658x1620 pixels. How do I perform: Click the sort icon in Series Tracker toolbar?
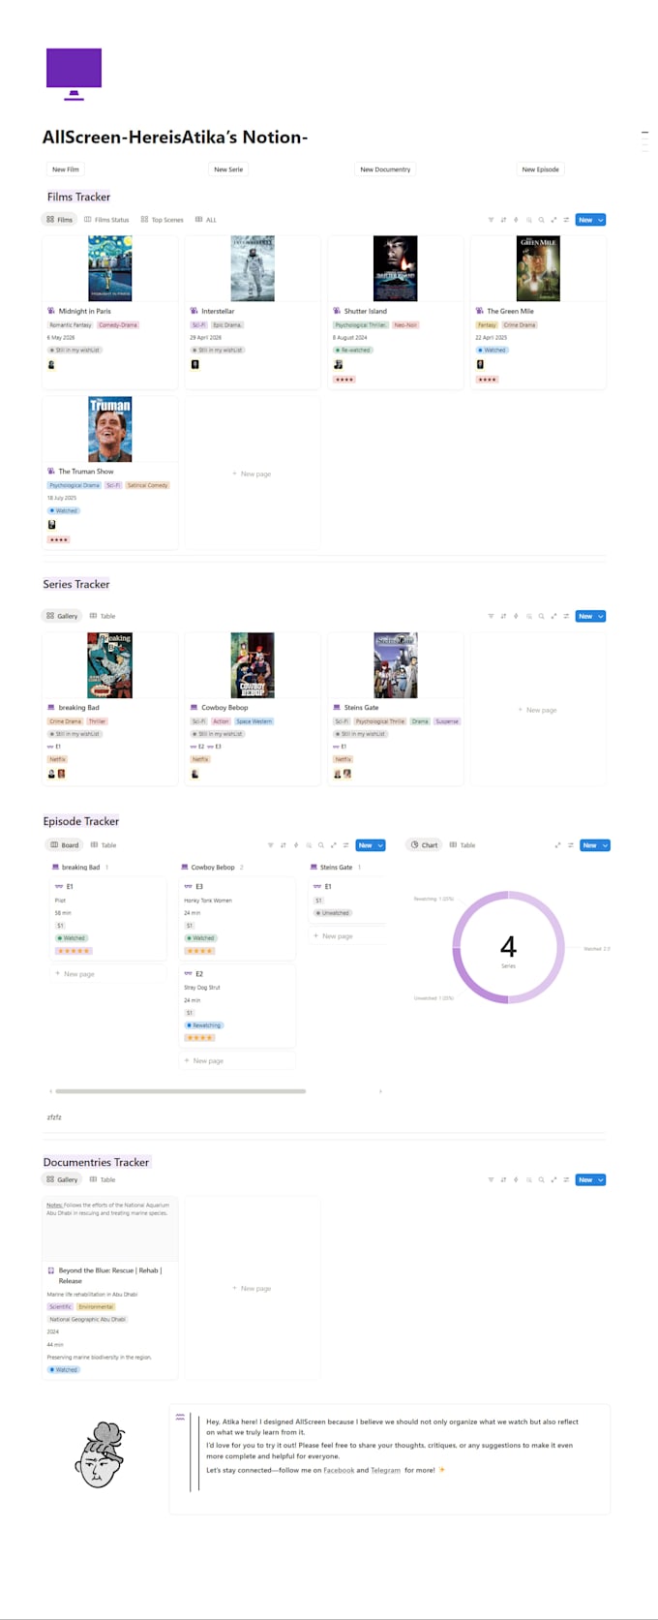pyautogui.click(x=503, y=616)
